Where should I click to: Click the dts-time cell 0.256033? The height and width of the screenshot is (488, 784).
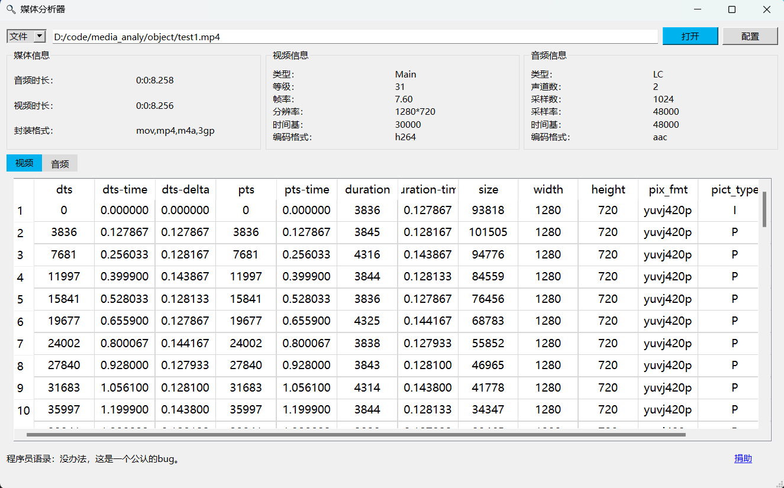(125, 254)
